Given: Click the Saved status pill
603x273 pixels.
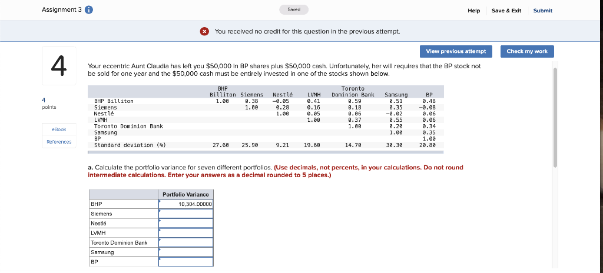Looking at the screenshot, I should pos(294,9).
